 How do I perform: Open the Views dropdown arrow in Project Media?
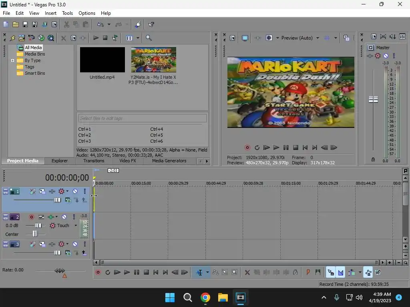(x=138, y=38)
